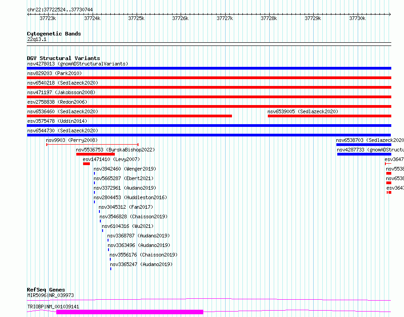Open nsv3365247 (Audano2019) label
The width and height of the screenshot is (404, 317).
tap(141, 264)
